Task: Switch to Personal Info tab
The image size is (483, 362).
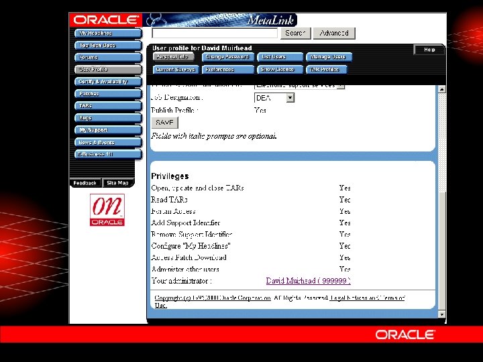Action: 174,57
